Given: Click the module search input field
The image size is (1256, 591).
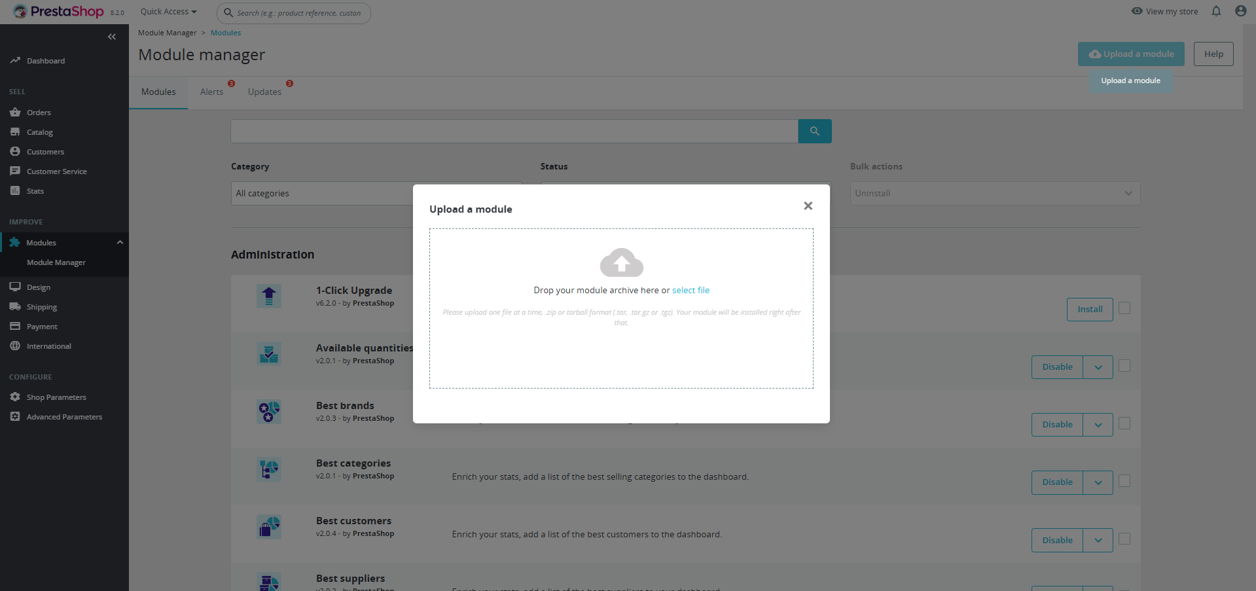Looking at the screenshot, I should pos(514,131).
